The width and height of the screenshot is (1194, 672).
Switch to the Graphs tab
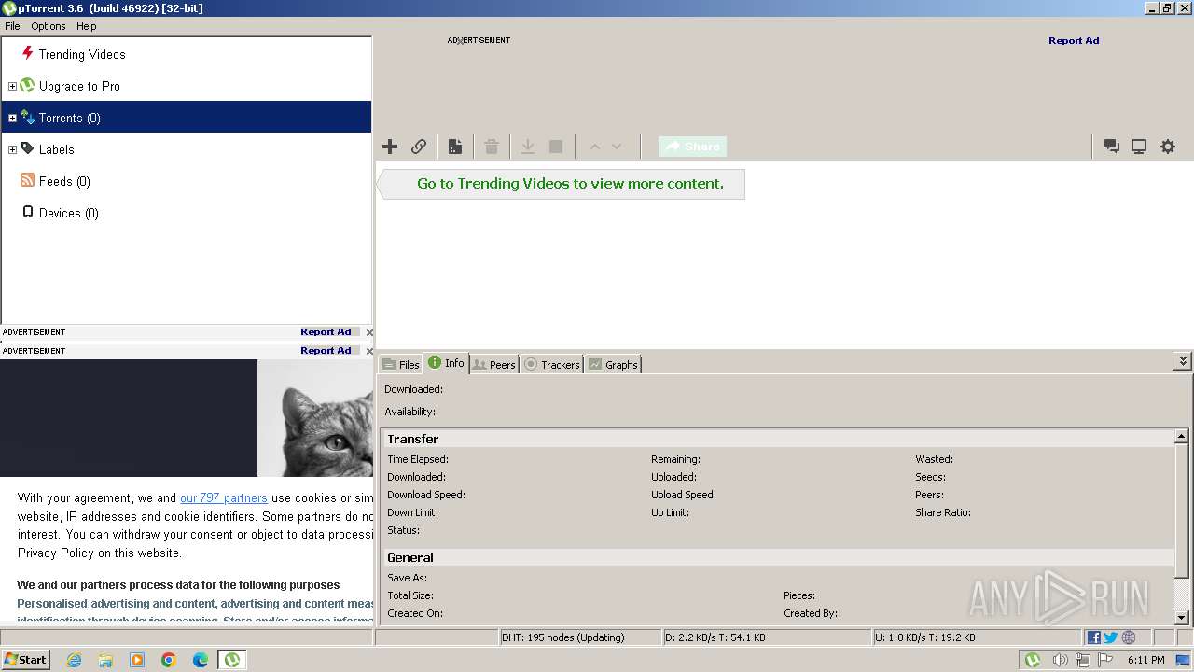[x=613, y=364]
